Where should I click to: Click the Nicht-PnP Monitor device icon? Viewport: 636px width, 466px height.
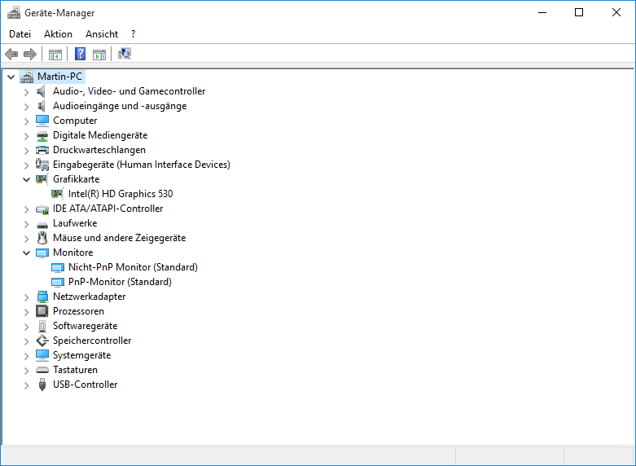point(58,267)
